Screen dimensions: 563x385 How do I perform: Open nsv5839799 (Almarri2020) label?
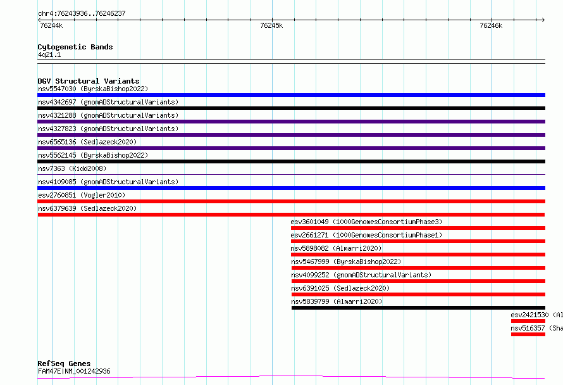click(x=337, y=301)
